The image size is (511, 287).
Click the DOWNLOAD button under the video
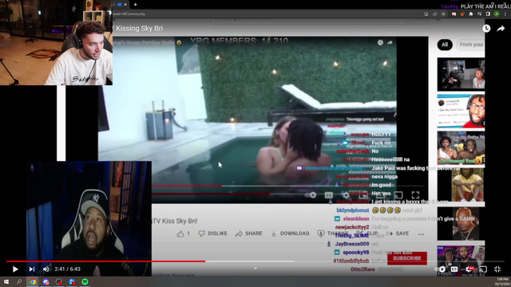[x=290, y=234]
